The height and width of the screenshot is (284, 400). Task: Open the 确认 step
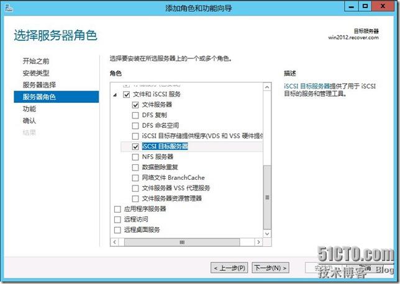[x=29, y=120]
